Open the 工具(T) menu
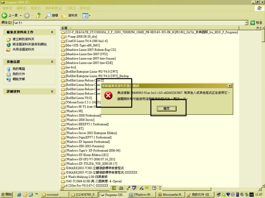The height and width of the screenshot is (198, 265). pos(71,8)
